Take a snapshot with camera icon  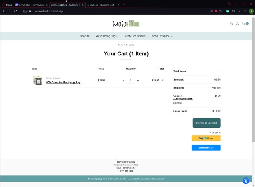[x=211, y=11]
